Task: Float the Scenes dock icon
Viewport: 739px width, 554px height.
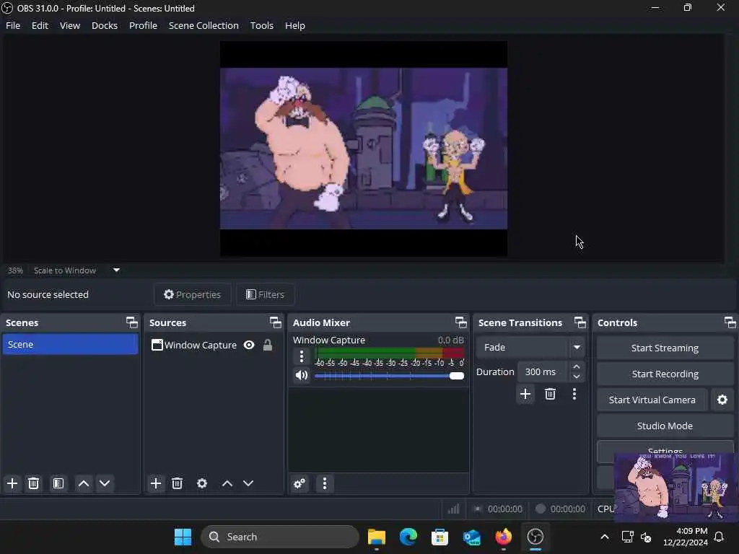Action: pos(132,322)
